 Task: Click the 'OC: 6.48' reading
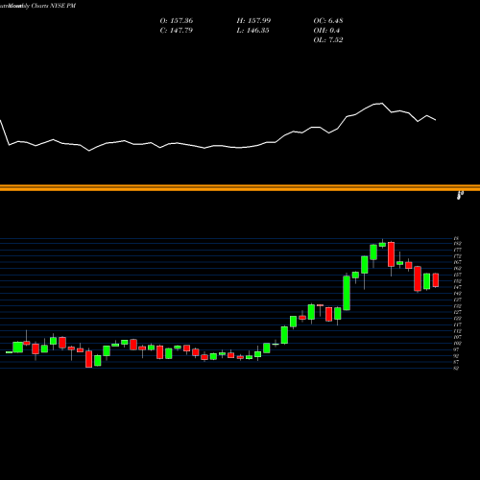(328, 21)
